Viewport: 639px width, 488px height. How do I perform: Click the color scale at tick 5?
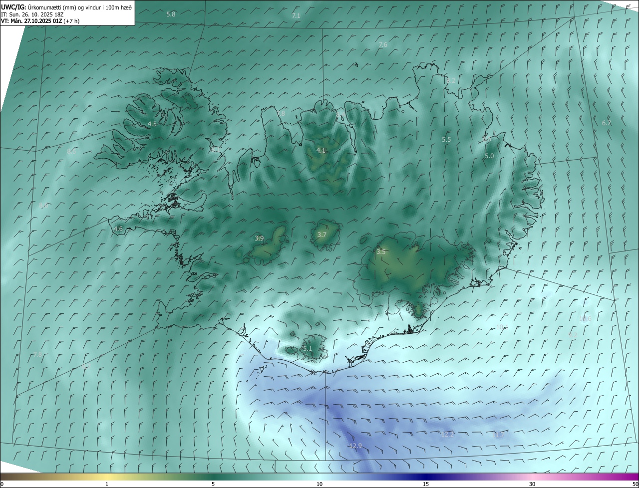click(x=213, y=484)
